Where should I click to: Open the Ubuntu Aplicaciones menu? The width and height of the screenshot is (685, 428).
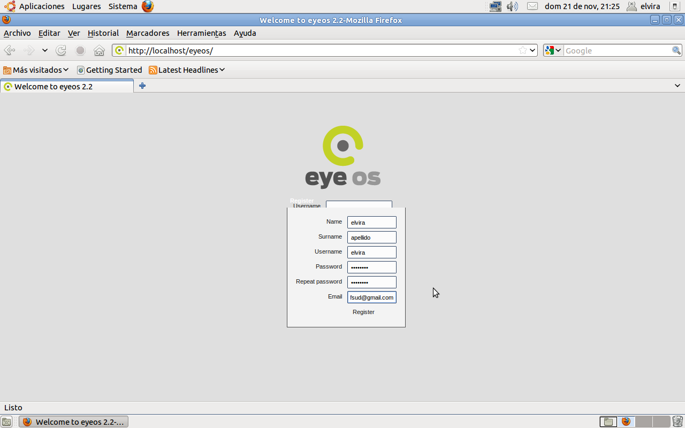click(x=35, y=6)
